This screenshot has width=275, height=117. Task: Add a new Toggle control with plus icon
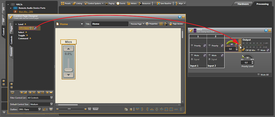pos(27,35)
